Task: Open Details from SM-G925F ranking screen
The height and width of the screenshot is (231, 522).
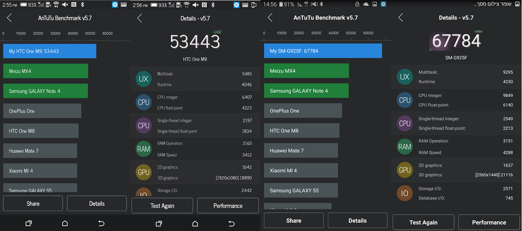Action: click(358, 221)
